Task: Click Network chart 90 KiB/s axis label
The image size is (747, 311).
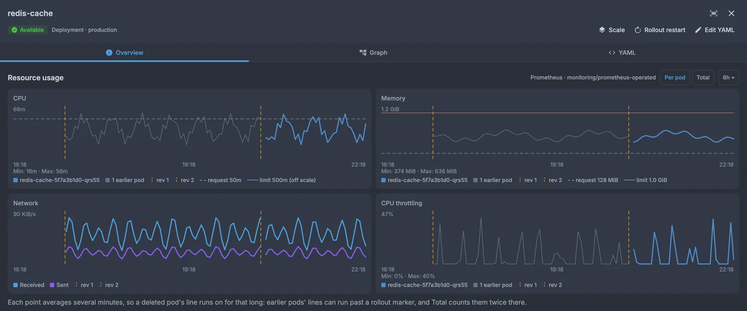Action: pos(24,214)
